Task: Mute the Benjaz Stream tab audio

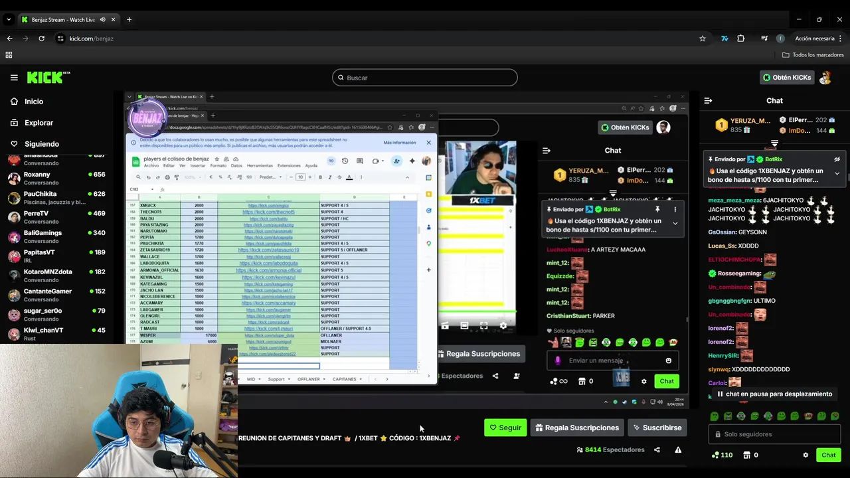Action: coord(103,20)
